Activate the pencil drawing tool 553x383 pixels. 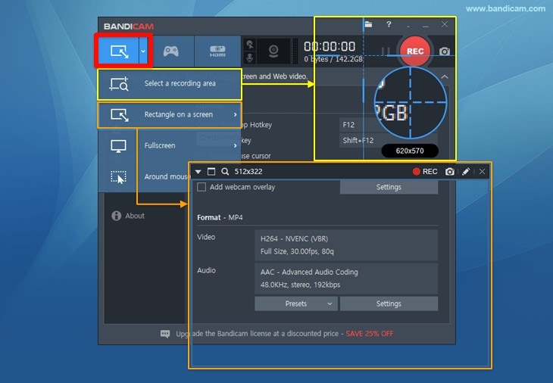pyautogui.click(x=466, y=172)
